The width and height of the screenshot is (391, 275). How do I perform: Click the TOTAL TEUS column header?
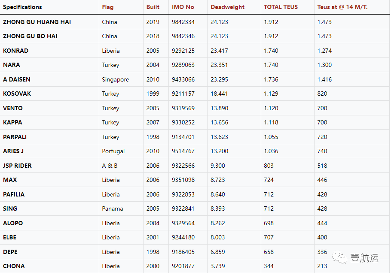point(281,7)
